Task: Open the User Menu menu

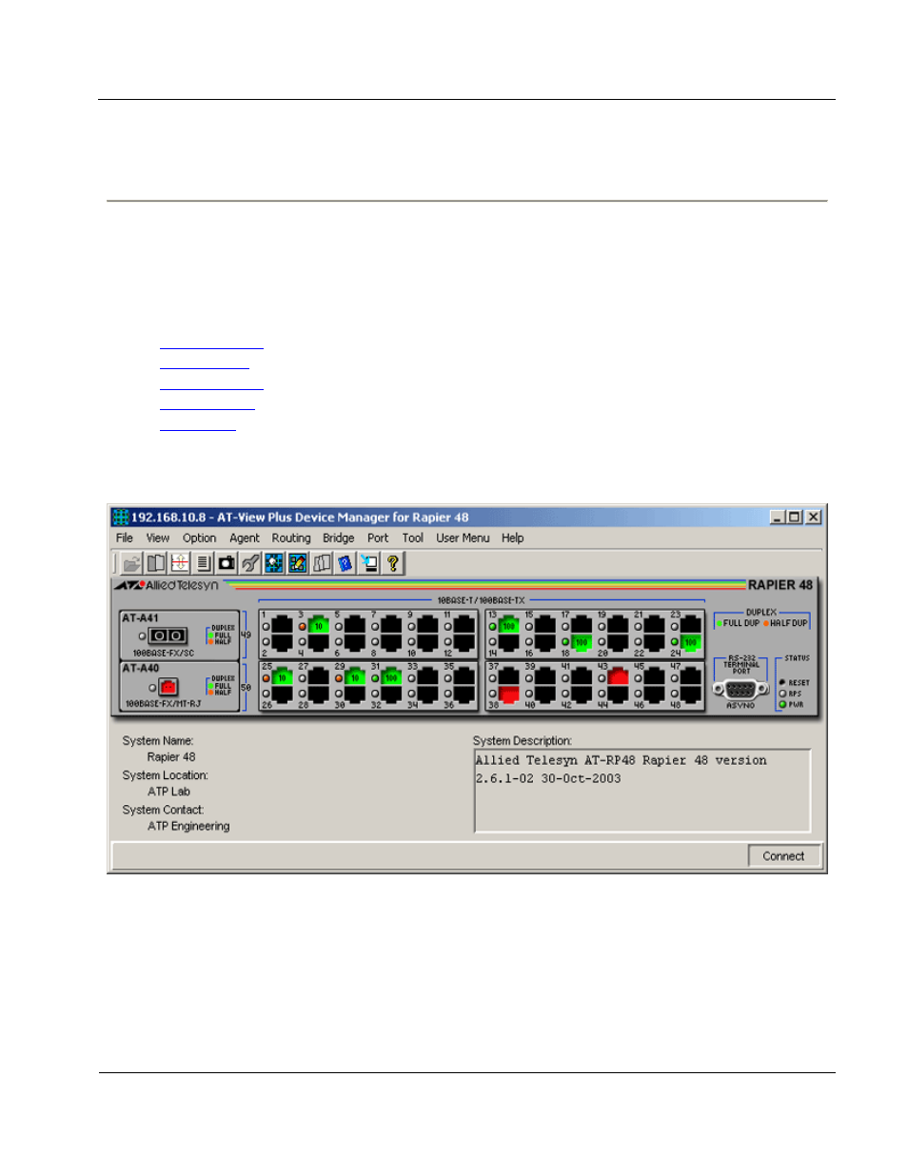Action: [464, 538]
